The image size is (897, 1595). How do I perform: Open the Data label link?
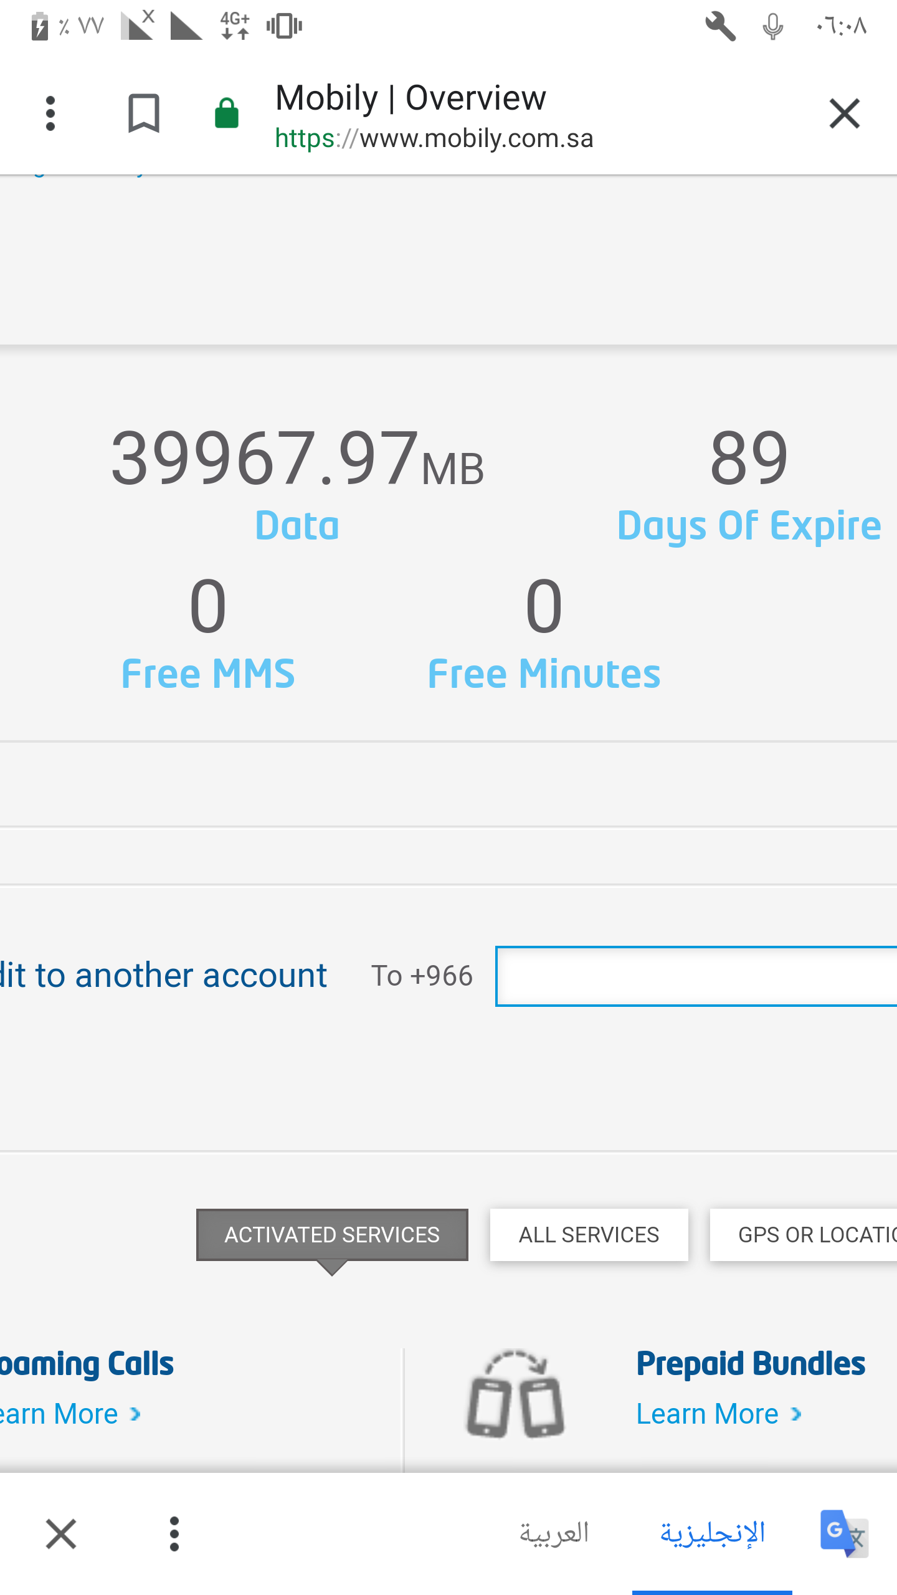[297, 525]
